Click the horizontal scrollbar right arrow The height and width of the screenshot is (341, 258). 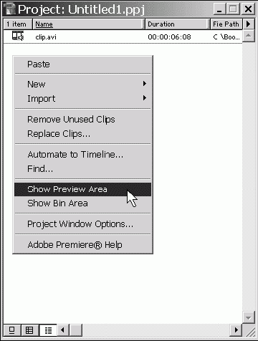236,330
